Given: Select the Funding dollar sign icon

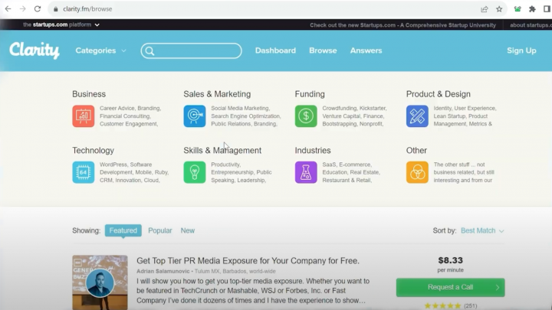Looking at the screenshot, I should coord(306,116).
